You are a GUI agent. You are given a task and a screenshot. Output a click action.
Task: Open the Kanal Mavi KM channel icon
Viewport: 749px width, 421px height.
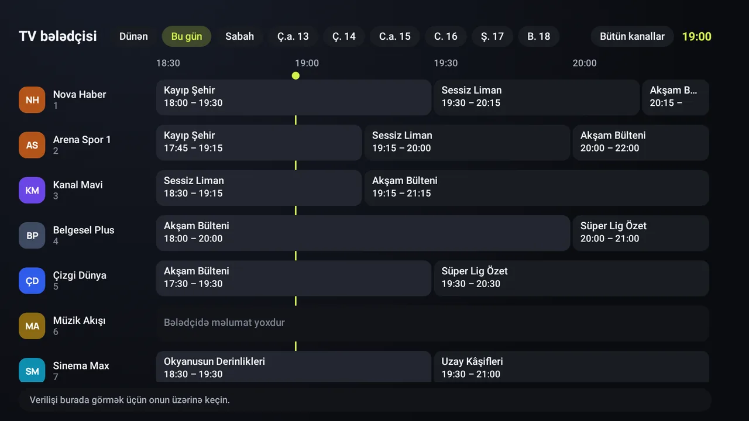point(32,190)
